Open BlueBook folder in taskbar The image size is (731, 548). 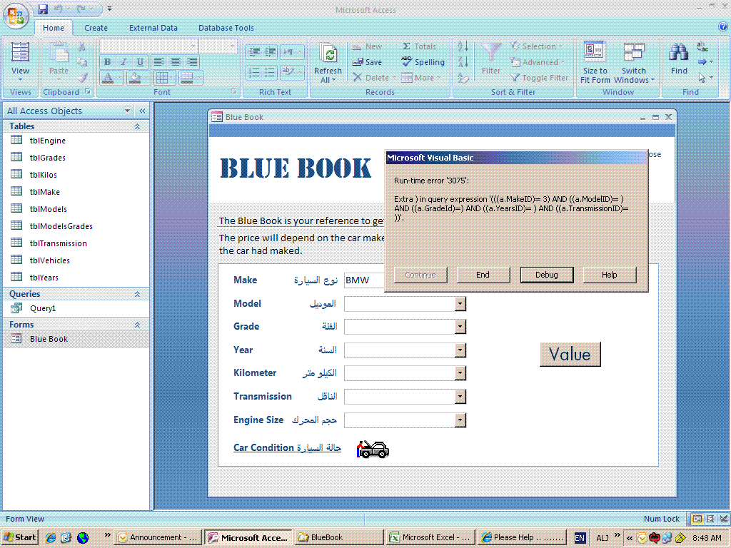[x=339, y=537]
